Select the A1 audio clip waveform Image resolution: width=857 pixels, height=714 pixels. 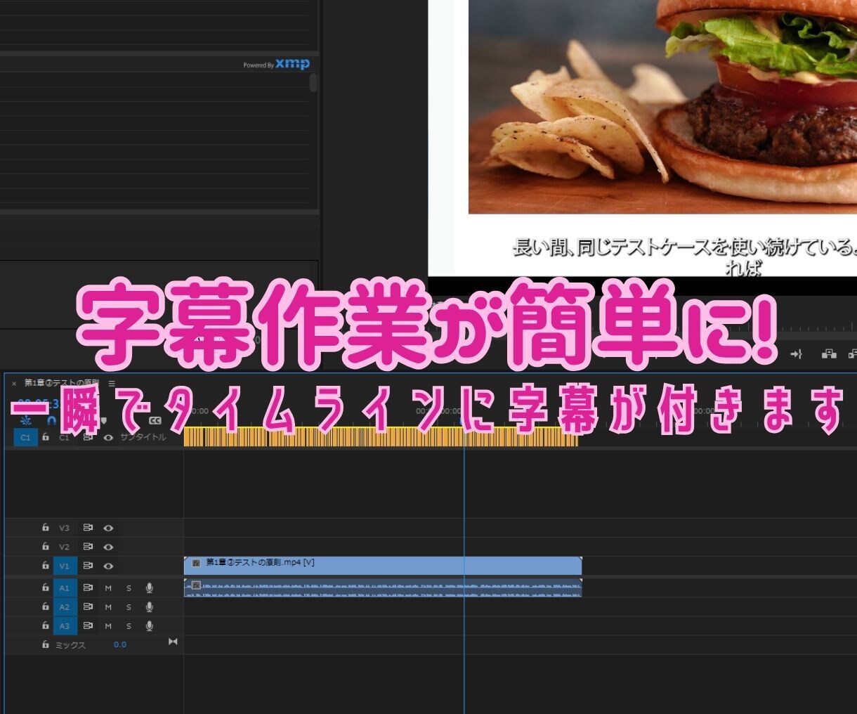pos(383,588)
